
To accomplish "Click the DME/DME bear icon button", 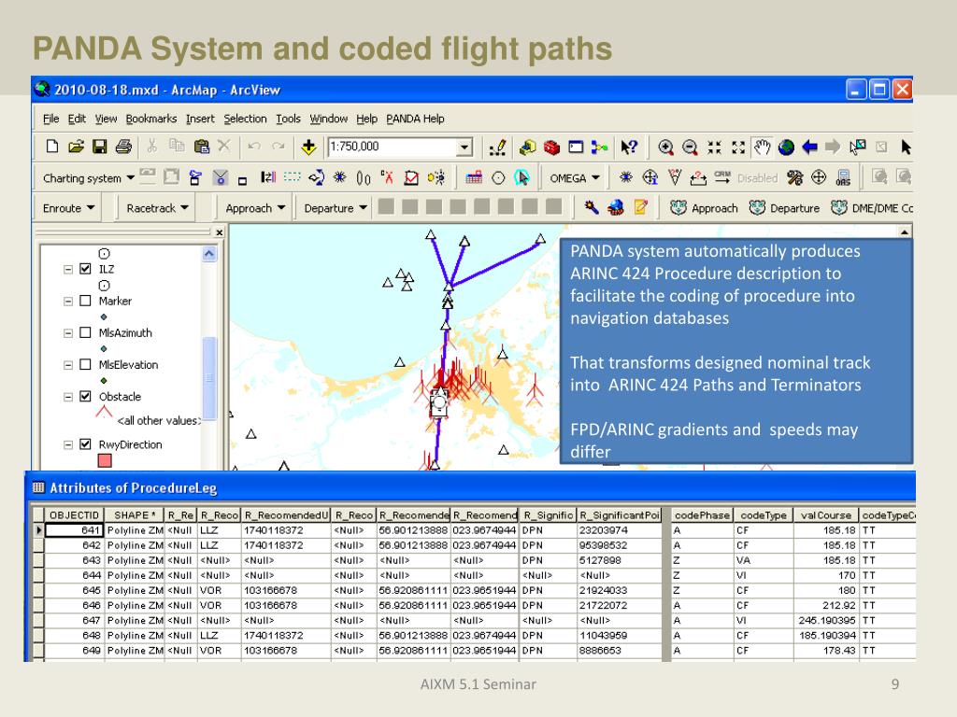I will point(872,208).
